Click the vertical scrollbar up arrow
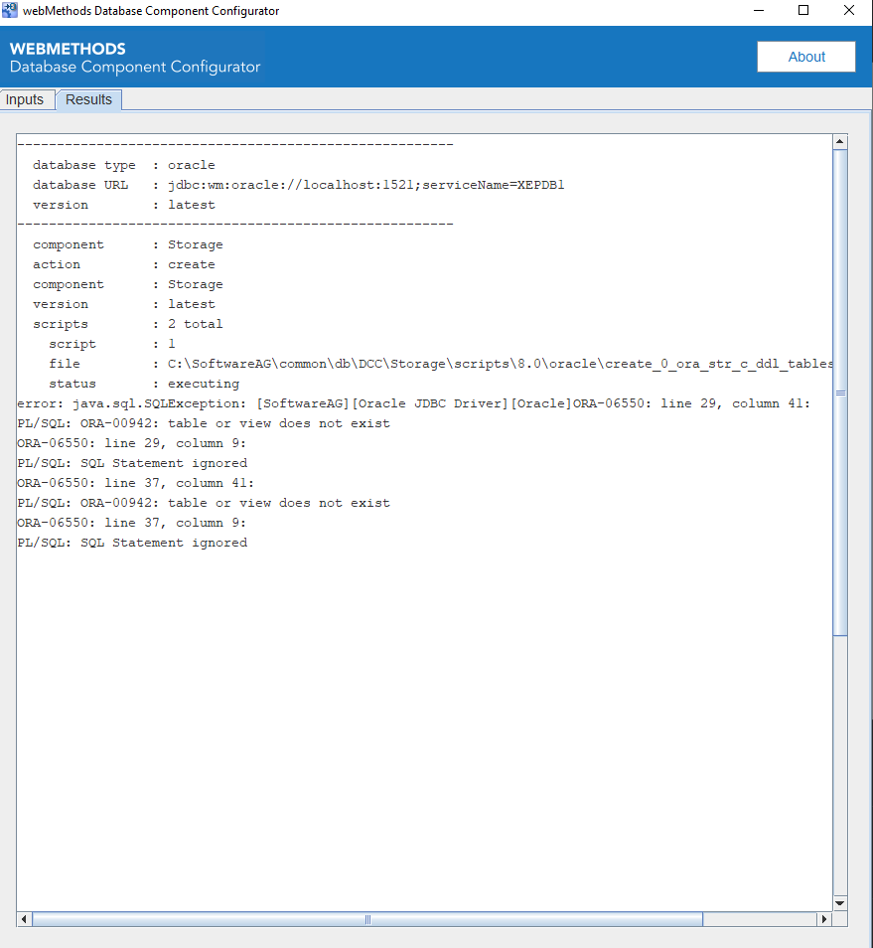 pos(840,142)
